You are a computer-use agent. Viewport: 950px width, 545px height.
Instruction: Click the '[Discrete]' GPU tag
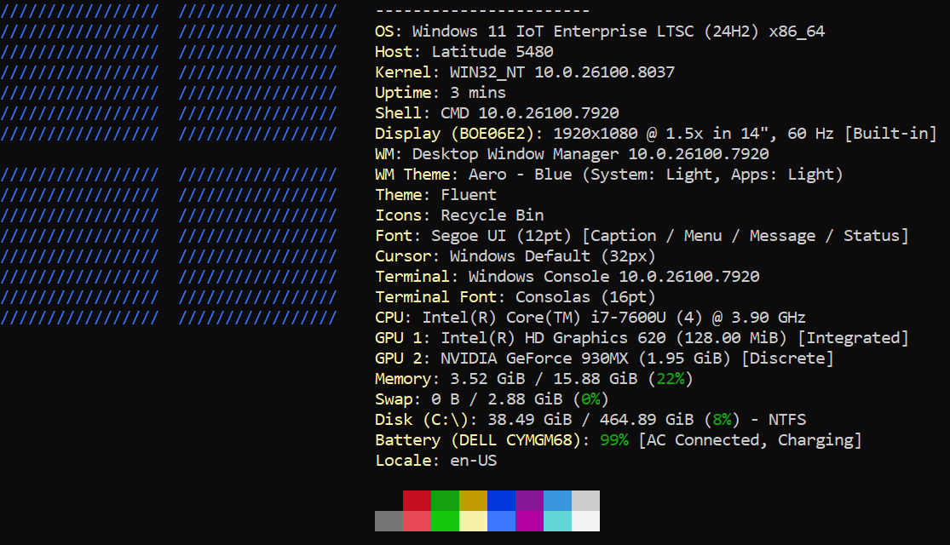(x=787, y=359)
